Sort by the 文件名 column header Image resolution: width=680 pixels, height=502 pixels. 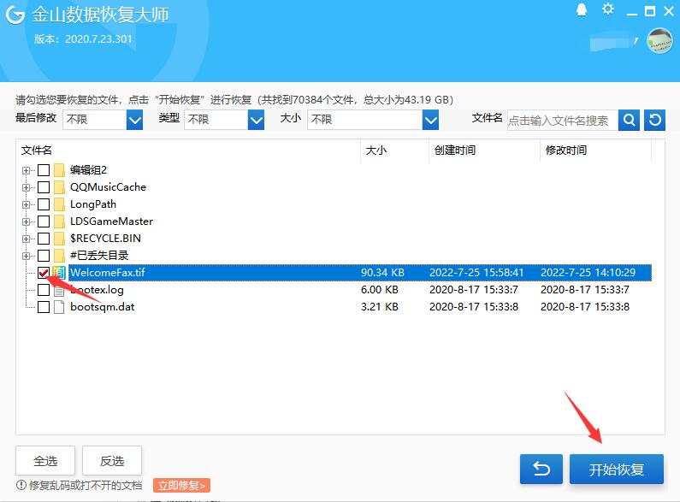[x=188, y=151]
